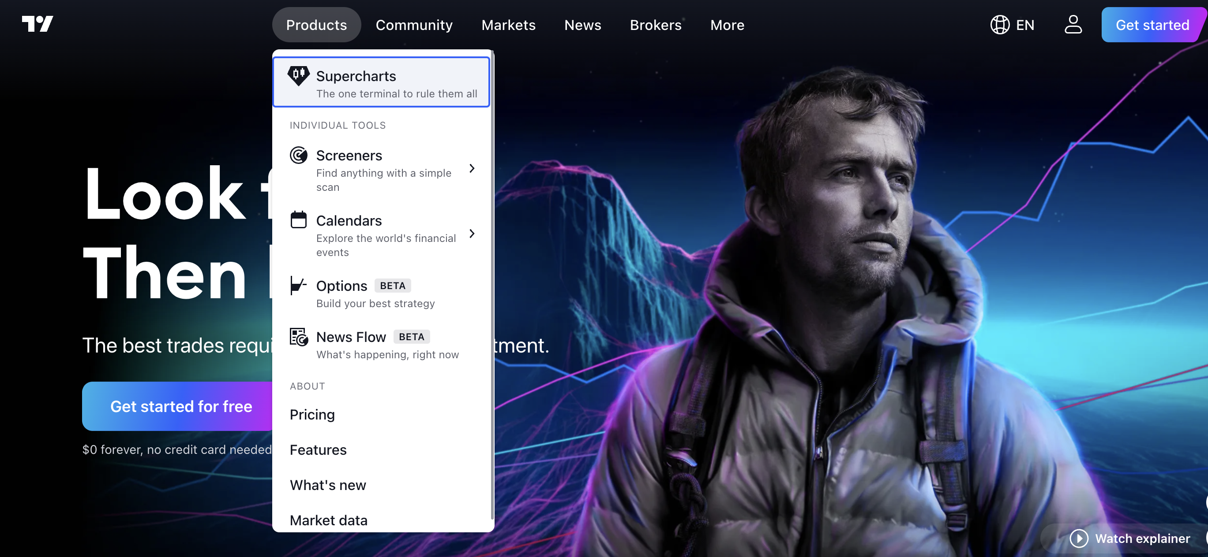Click the Calendars calendar icon

pyautogui.click(x=298, y=220)
